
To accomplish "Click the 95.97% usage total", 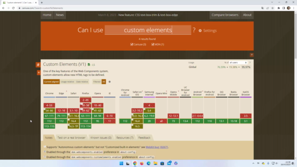I will (246, 67).
